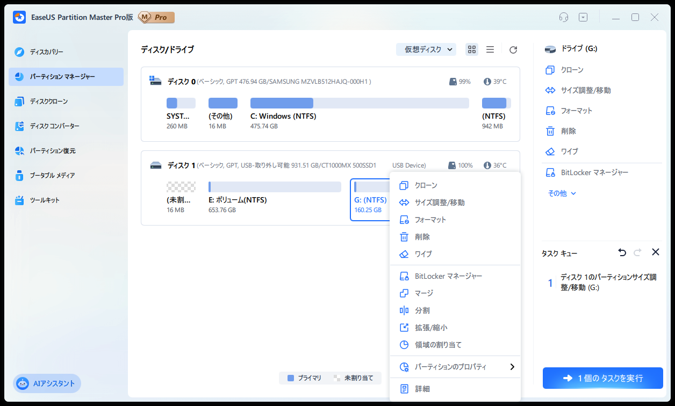
Task: Launch the AIアシスタント button
Action: [47, 383]
